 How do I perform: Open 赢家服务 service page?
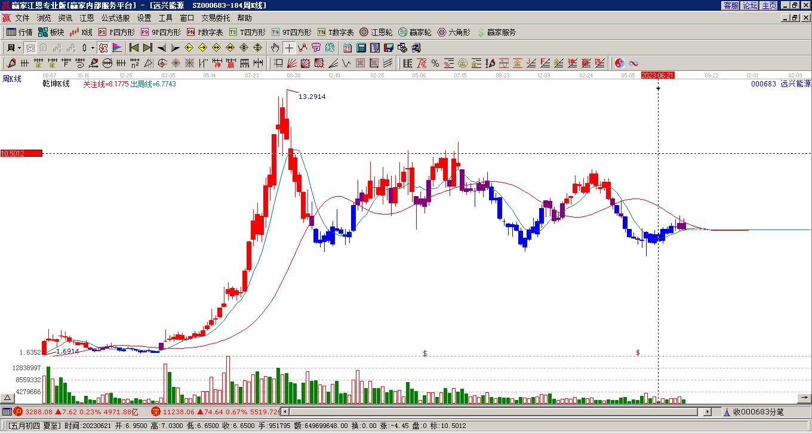(x=496, y=32)
